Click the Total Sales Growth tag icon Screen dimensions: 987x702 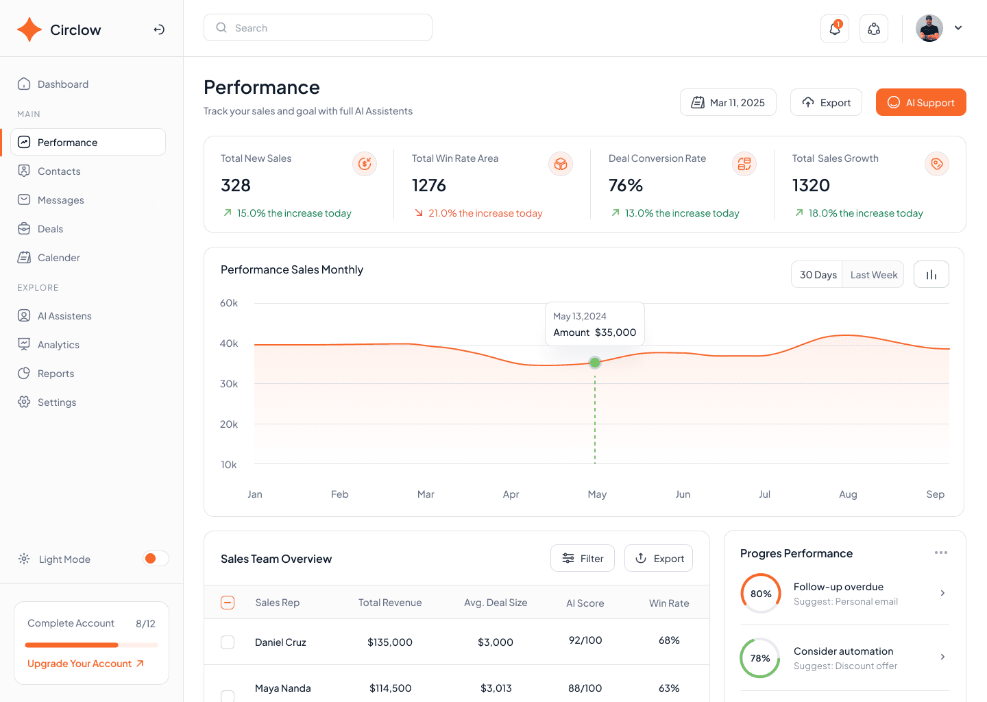pos(937,164)
